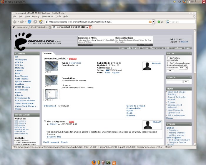The height and width of the screenshot is (165, 206).
Task: Click the green Go button
Action: pyautogui.click(x=160, y=22)
